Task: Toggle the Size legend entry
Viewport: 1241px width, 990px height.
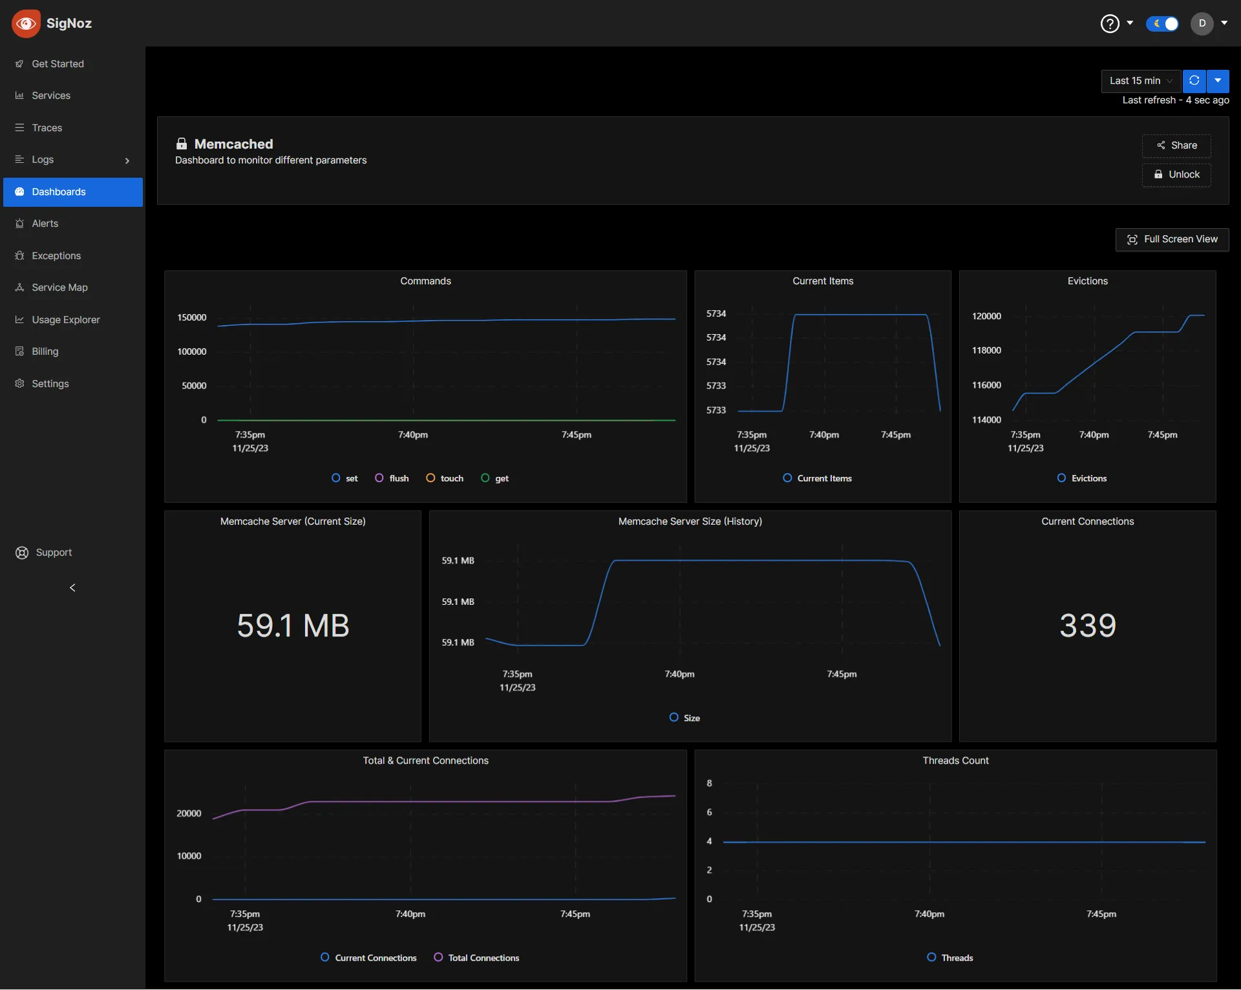Action: [x=684, y=718]
